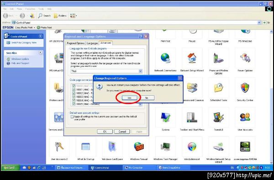Open the View menu
This screenshot has width=274, height=180.
(19, 9)
